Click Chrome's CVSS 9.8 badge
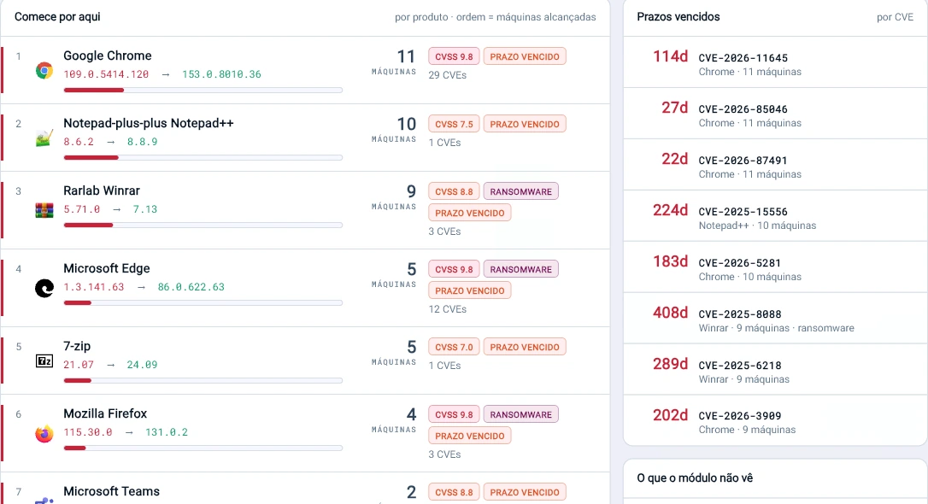Screen dimensions: 928x504 pyautogui.click(x=454, y=56)
